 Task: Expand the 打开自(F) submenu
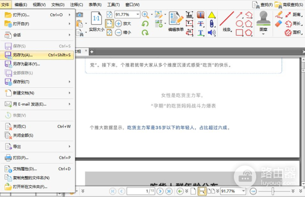pyautogui.click(x=37, y=24)
